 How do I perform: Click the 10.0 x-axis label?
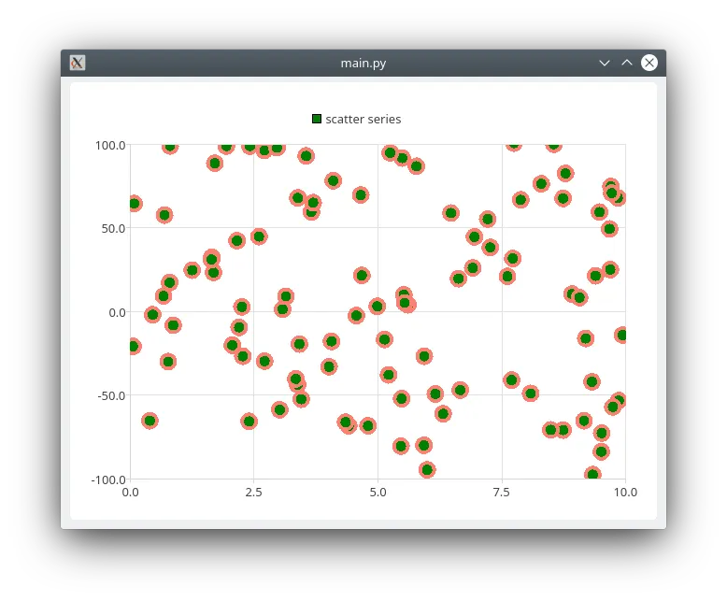[x=625, y=492]
